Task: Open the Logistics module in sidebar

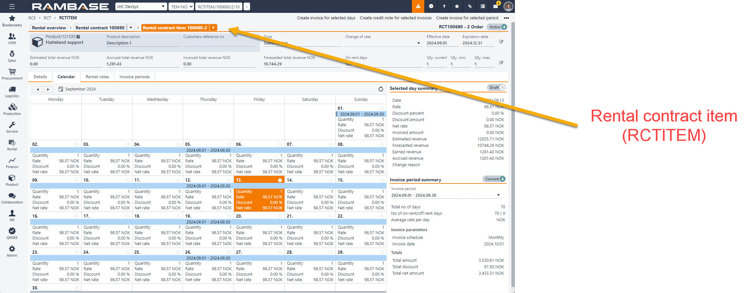Action: tap(12, 92)
